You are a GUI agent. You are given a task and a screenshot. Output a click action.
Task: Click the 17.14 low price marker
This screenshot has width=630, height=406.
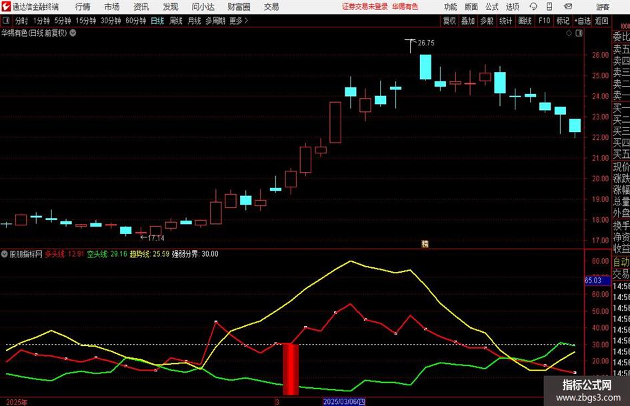click(x=156, y=238)
